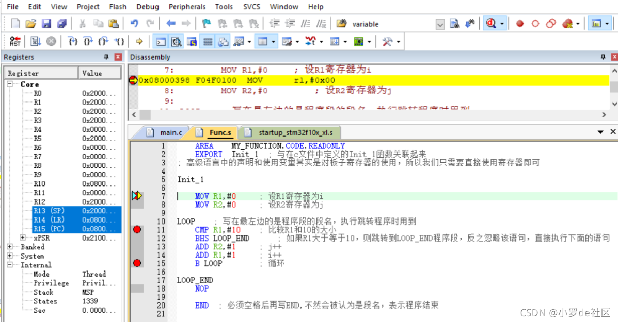Click the comment selection icon

pyautogui.click(x=306, y=24)
